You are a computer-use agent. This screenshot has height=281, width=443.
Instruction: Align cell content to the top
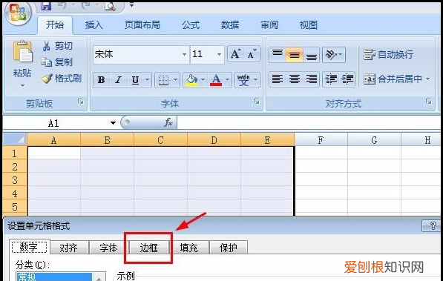[278, 55]
